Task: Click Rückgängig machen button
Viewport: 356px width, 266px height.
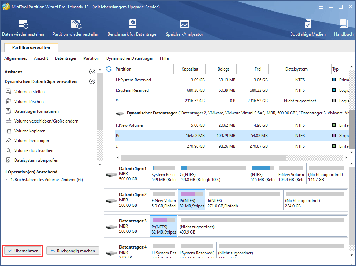Action: [73, 251]
